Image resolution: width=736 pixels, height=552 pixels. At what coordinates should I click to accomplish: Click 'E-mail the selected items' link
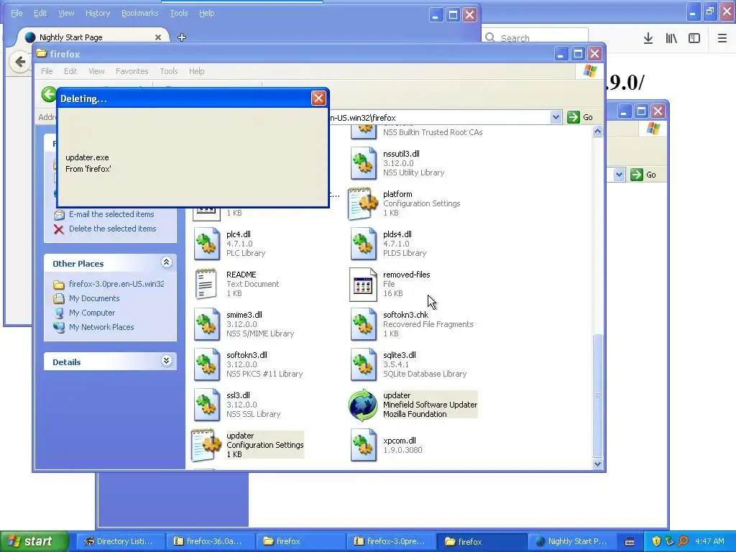[111, 214]
